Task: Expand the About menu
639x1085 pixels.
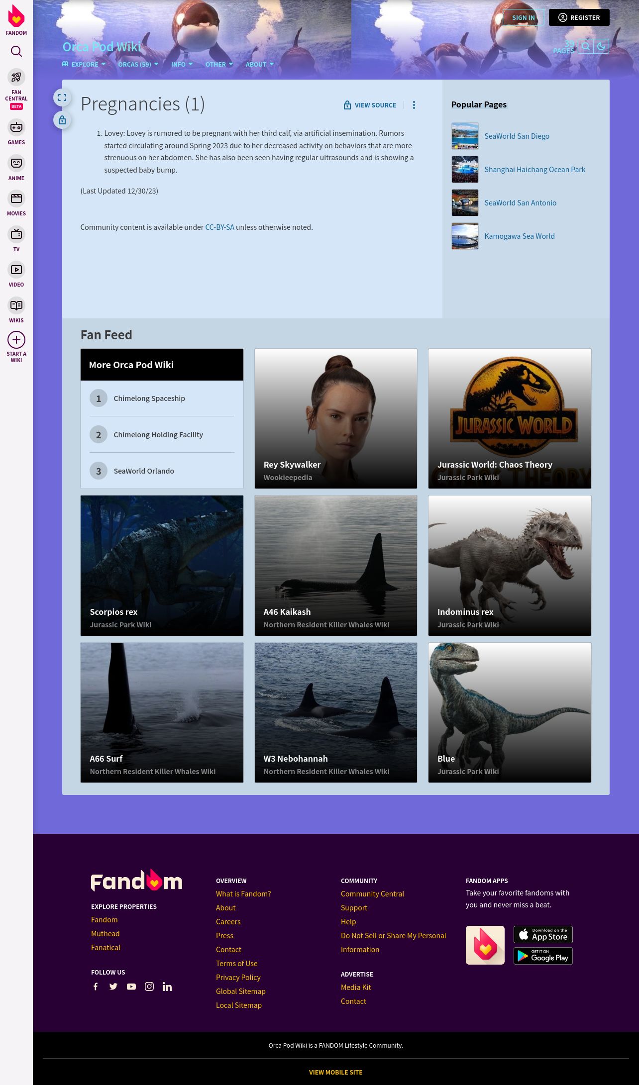Action: [260, 64]
